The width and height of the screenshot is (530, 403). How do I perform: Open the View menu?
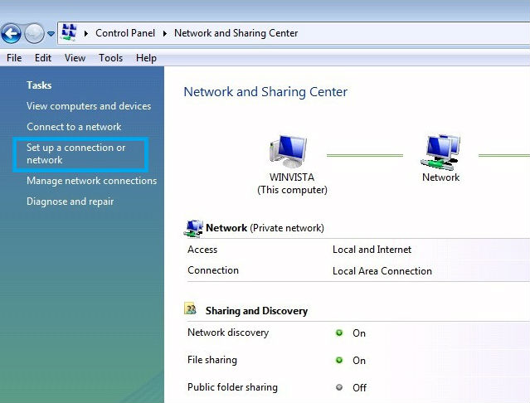75,58
